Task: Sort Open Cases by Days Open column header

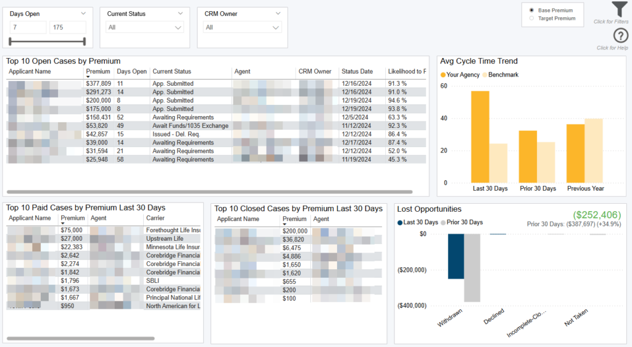Action: pyautogui.click(x=131, y=72)
